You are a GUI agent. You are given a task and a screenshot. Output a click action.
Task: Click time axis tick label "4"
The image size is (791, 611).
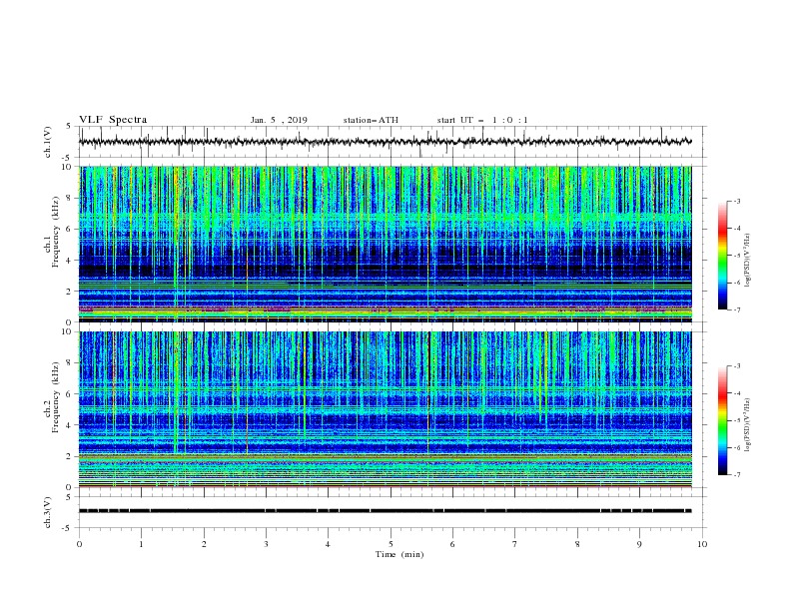tap(328, 544)
